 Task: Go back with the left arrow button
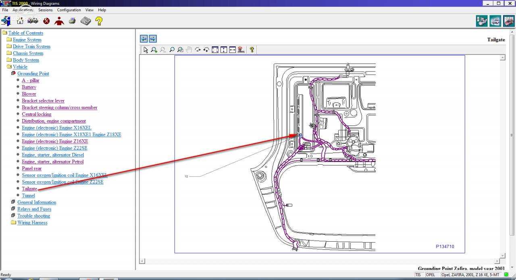tap(144, 39)
